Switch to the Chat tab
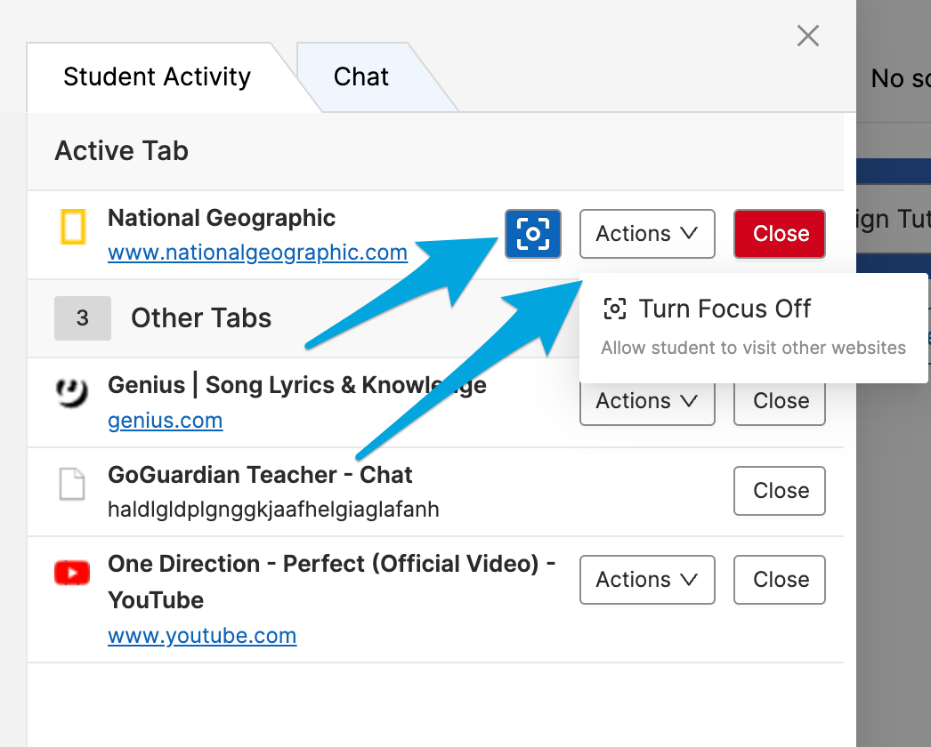This screenshot has width=931, height=747. coord(361,77)
